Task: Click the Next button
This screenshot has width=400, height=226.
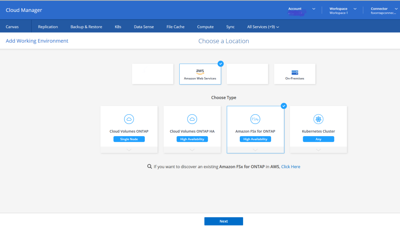Action: click(224, 221)
